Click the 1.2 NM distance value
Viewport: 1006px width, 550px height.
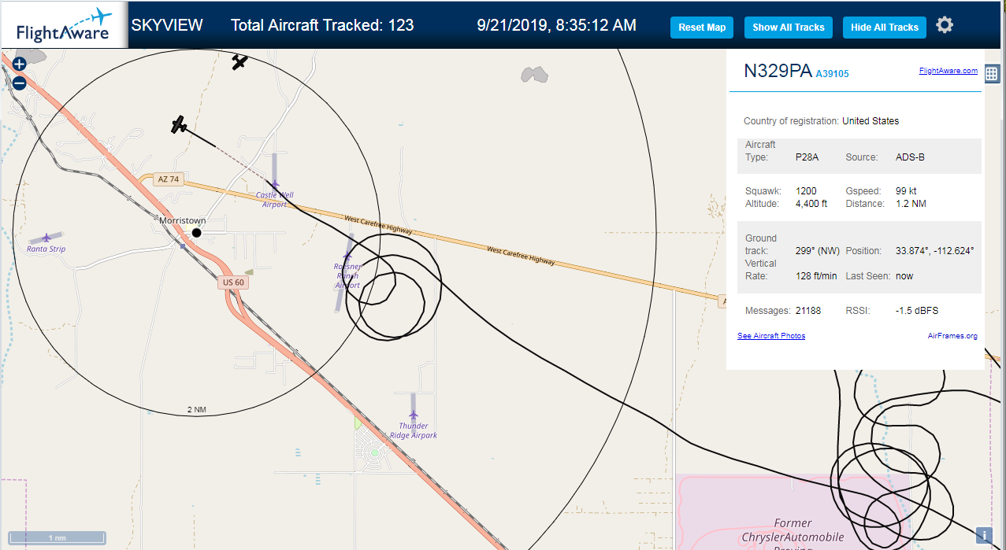911,204
